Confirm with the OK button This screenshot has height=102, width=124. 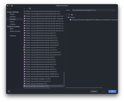(112, 91)
